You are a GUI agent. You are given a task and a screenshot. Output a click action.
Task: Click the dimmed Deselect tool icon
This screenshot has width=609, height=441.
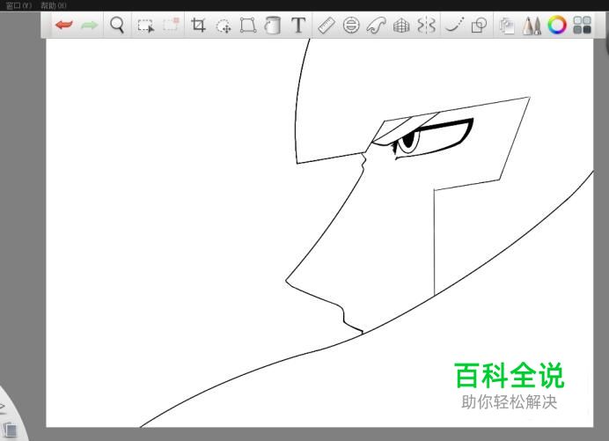pyautogui.click(x=171, y=24)
